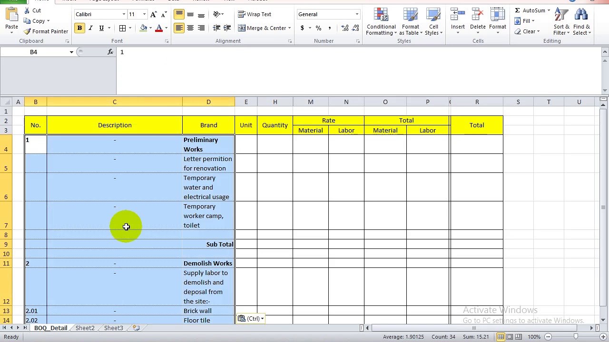Click the Sort & Filter icon

tap(560, 21)
